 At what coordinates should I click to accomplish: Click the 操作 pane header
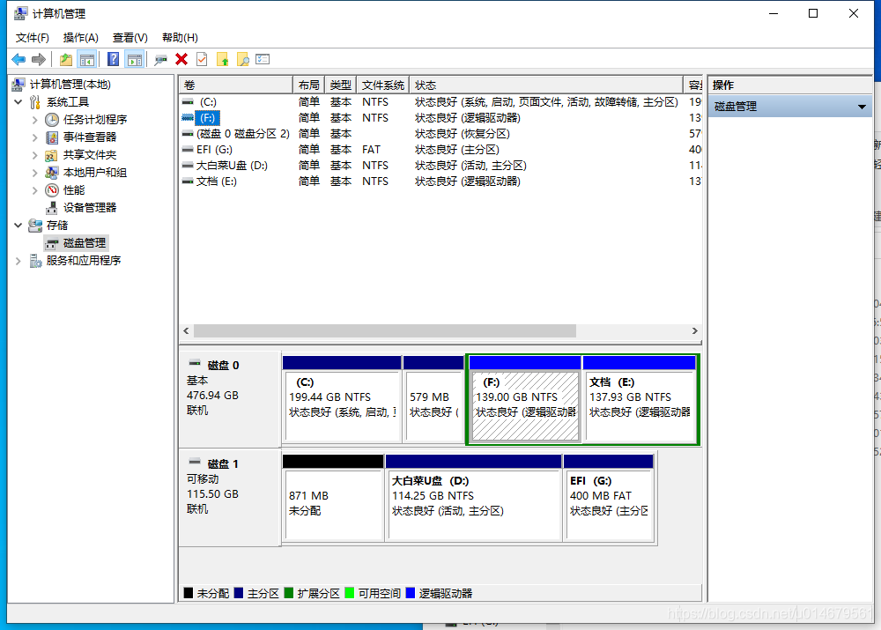pyautogui.click(x=790, y=85)
